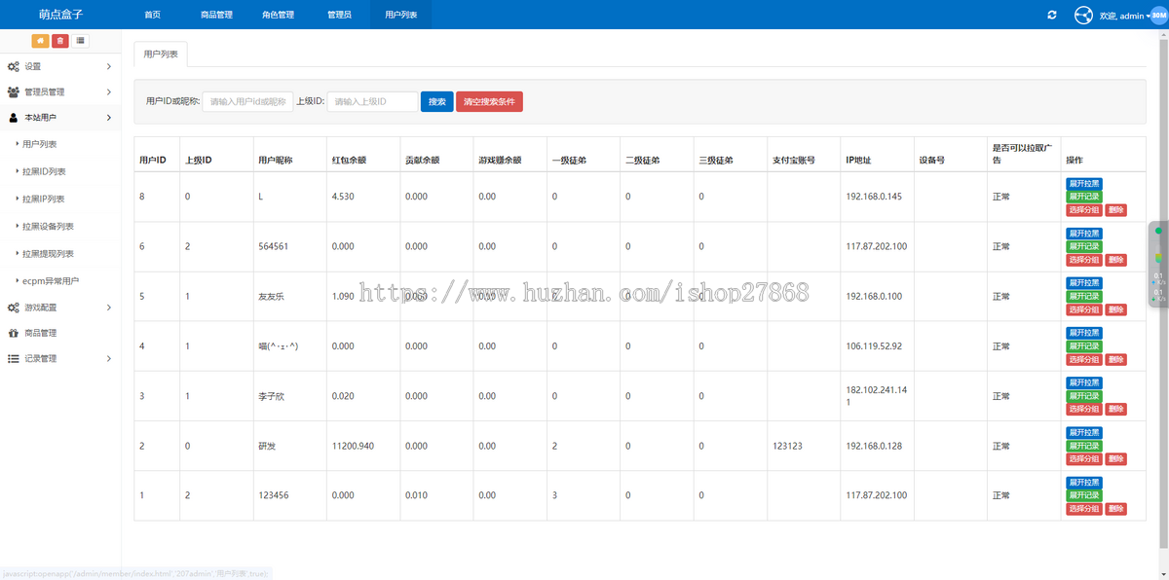1169x580 pixels.
Task: Click 选择分组 for user 友友乐
Action: click(1084, 309)
